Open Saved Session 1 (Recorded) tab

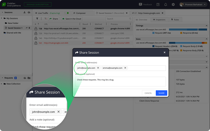tap(112, 13)
